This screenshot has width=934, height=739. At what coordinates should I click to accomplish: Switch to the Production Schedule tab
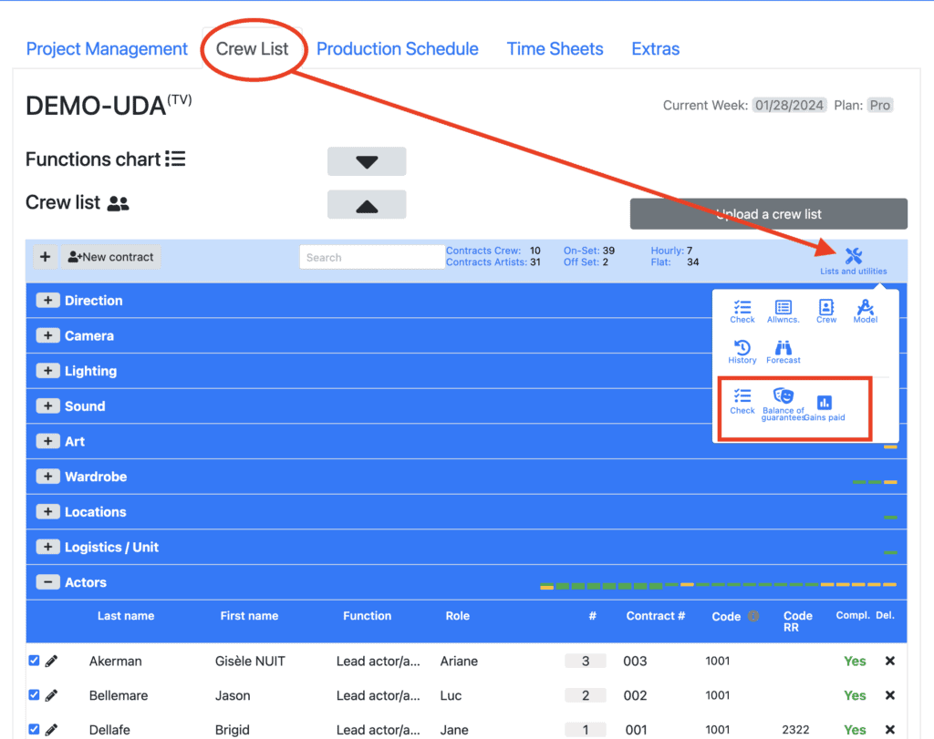[x=397, y=49]
